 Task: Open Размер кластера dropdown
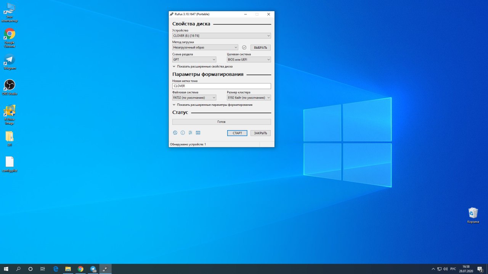tap(249, 97)
